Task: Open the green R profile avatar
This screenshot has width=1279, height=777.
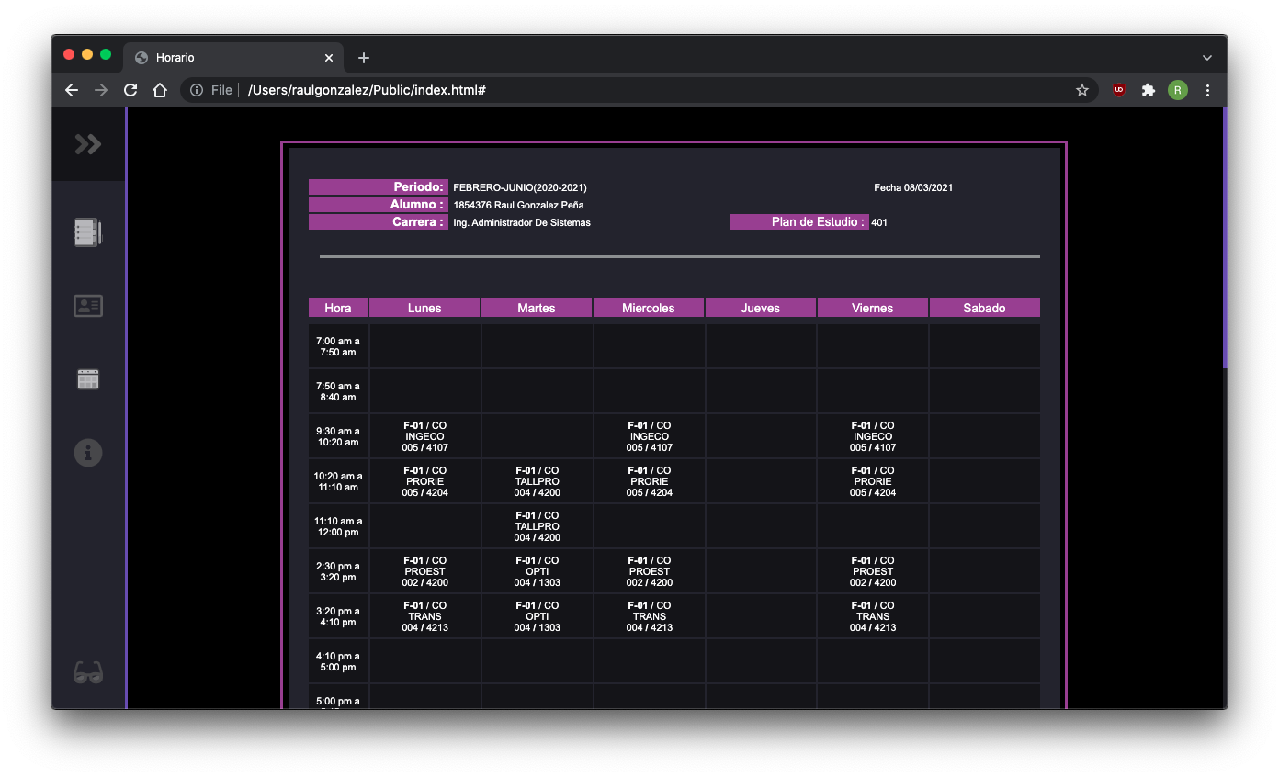Action: pos(1178,90)
